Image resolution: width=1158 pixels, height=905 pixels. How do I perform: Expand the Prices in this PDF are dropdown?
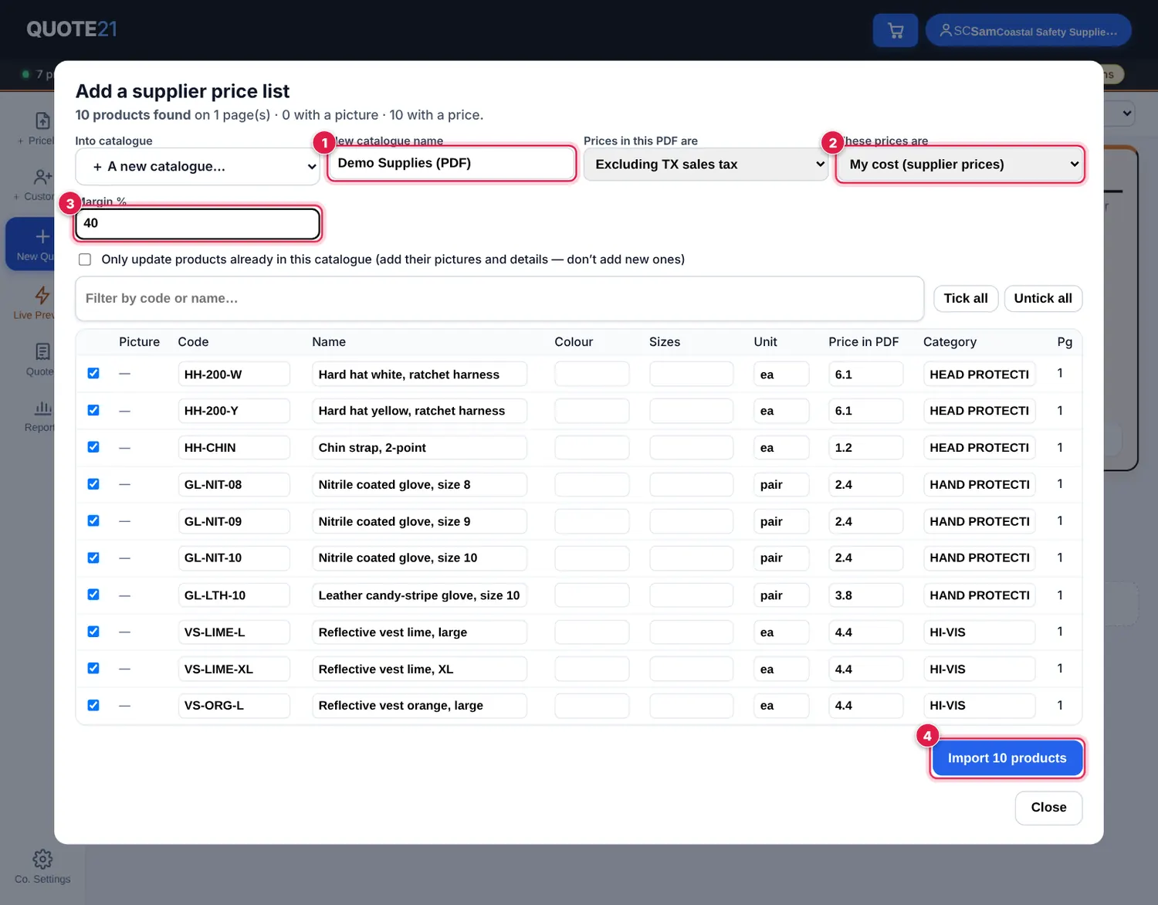pos(706,164)
